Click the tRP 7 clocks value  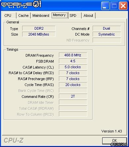click(x=73, y=79)
